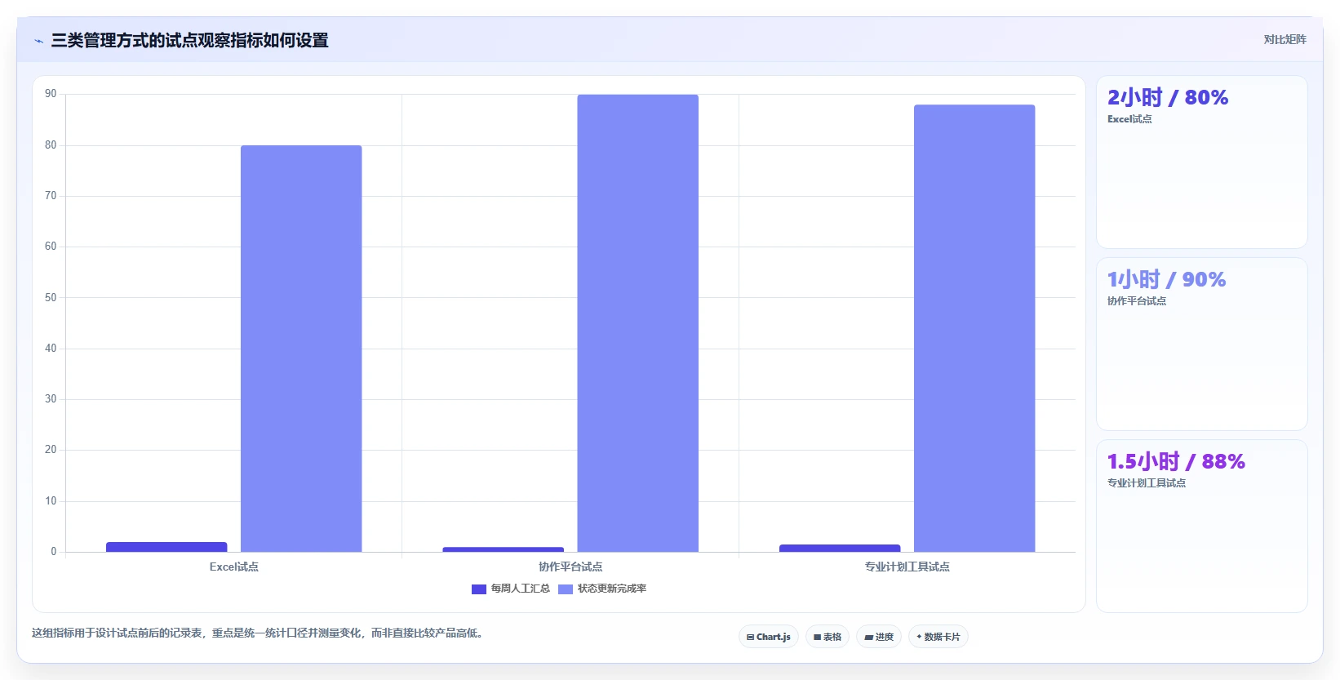The height and width of the screenshot is (680, 1340).
Task: Click the 专业计划工具试点 x-axis label
Action: [907, 567]
